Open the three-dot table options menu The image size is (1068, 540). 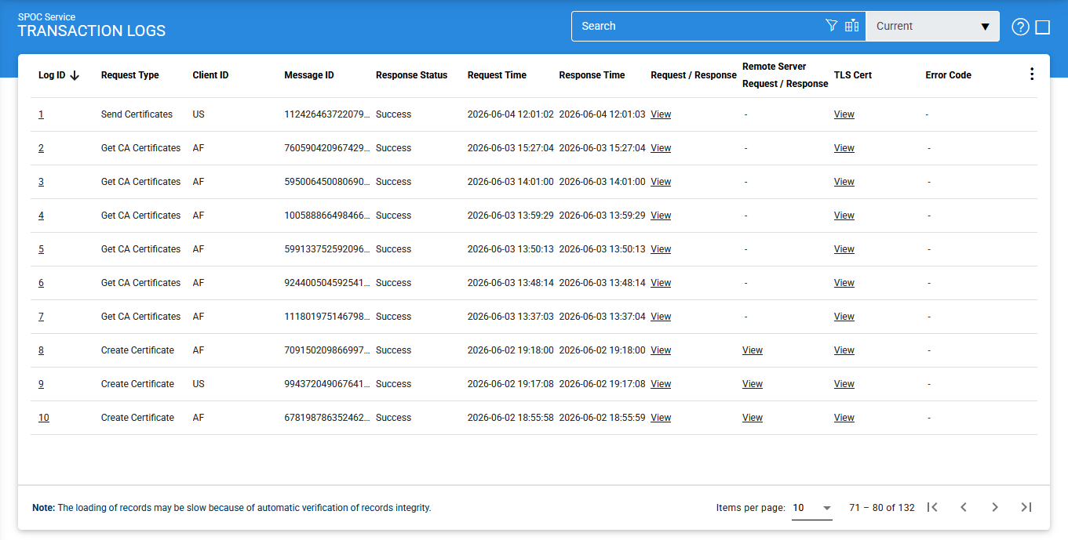pyautogui.click(x=1031, y=74)
